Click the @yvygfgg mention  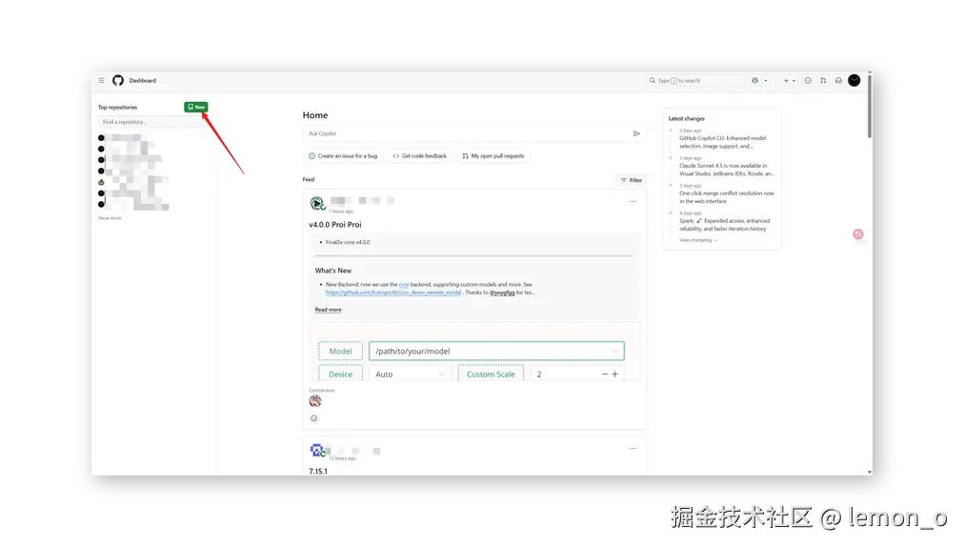502,293
